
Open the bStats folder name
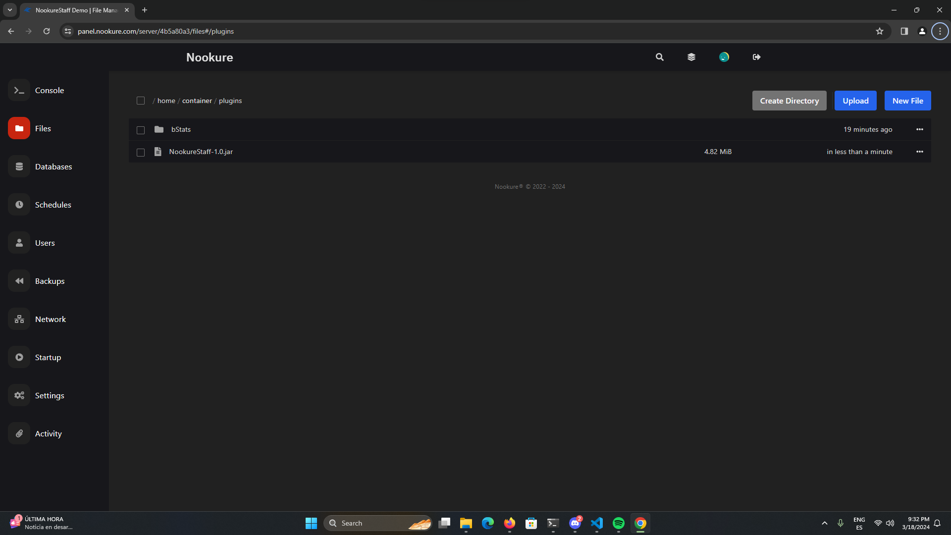coord(181,129)
